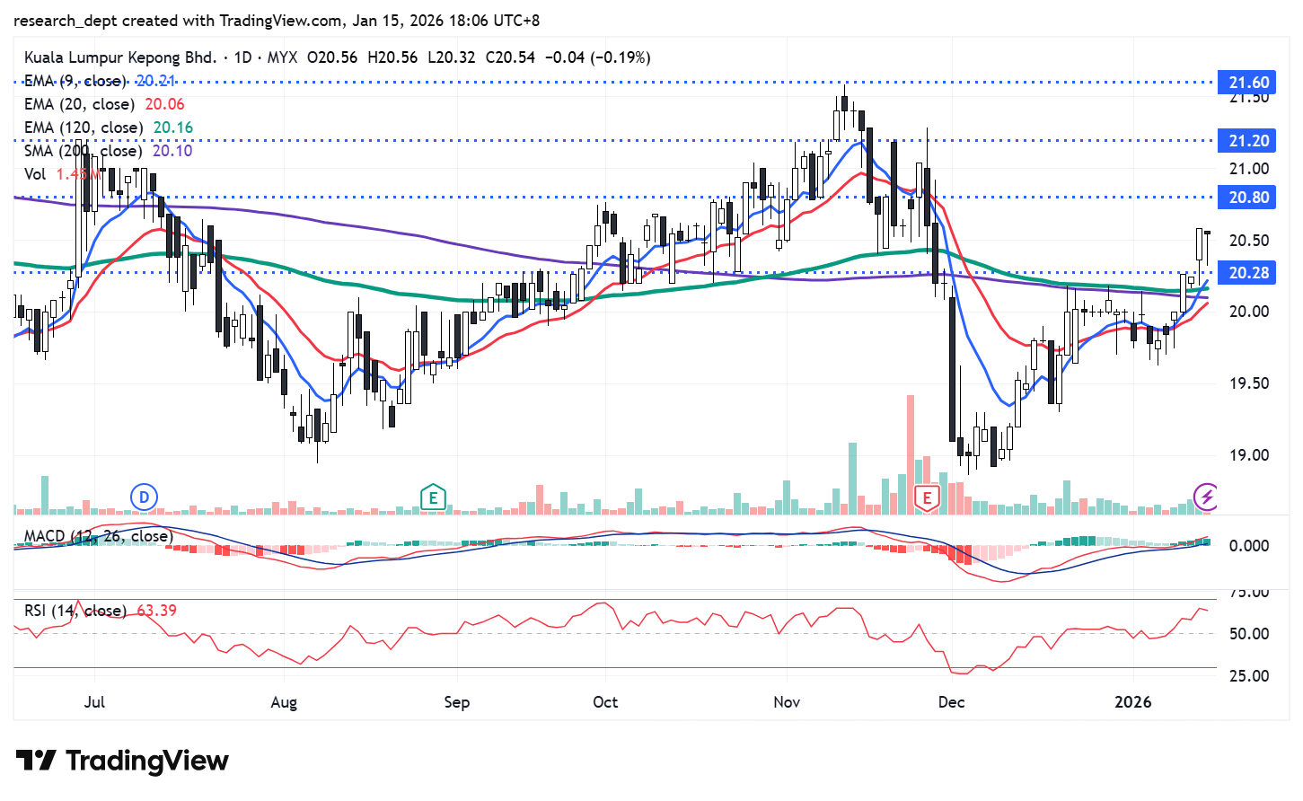Click the green earnings "E" marker
1303x801 pixels.
click(x=433, y=497)
